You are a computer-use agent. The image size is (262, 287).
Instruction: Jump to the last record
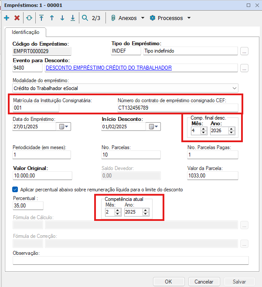pos(72,18)
